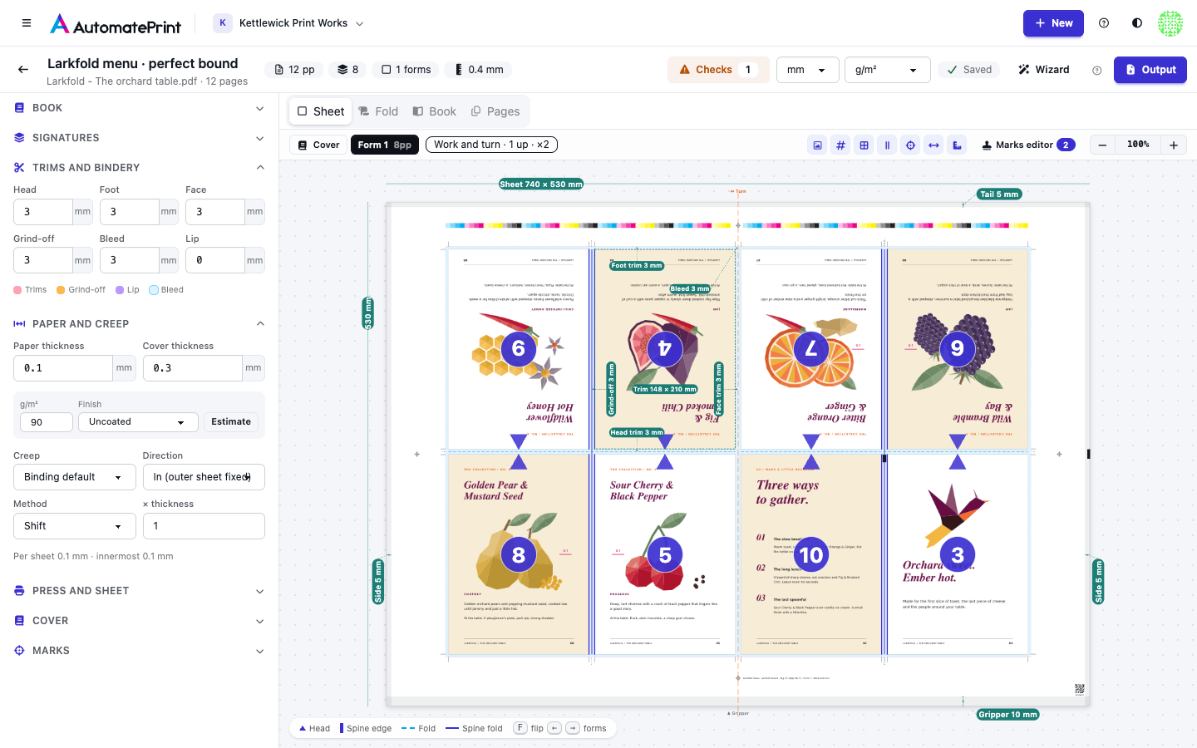
Task: Click the Output button
Action: pyautogui.click(x=1150, y=70)
